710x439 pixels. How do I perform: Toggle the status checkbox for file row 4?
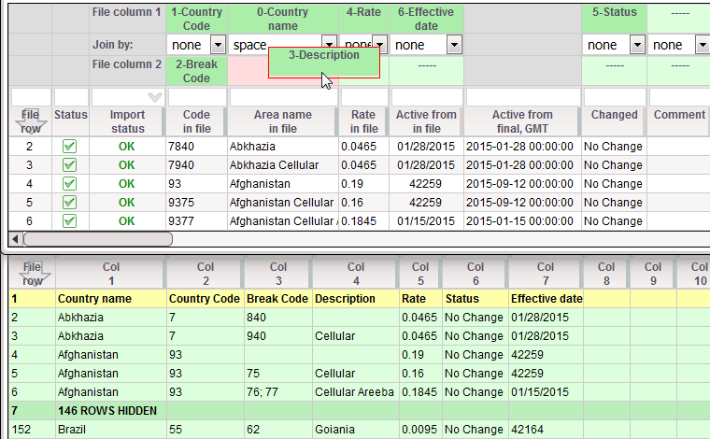coord(69,184)
